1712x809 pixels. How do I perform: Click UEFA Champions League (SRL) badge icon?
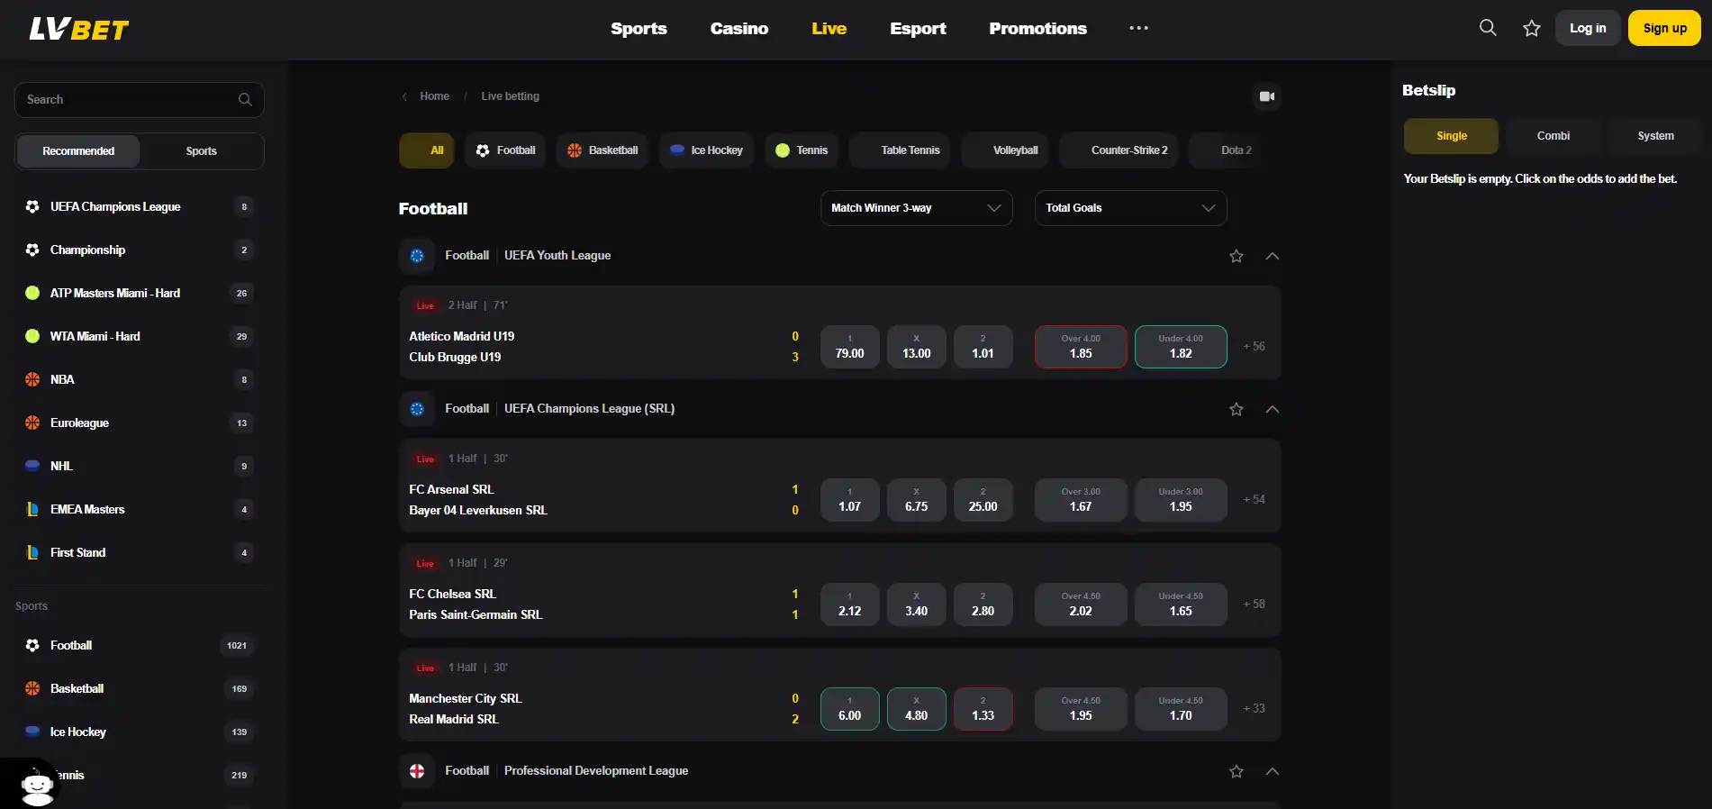pos(417,409)
